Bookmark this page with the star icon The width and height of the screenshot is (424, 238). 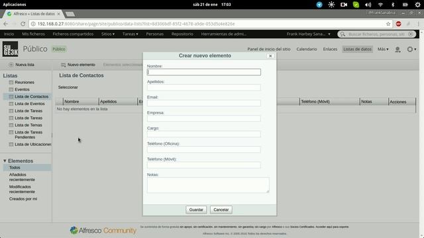tap(388, 24)
